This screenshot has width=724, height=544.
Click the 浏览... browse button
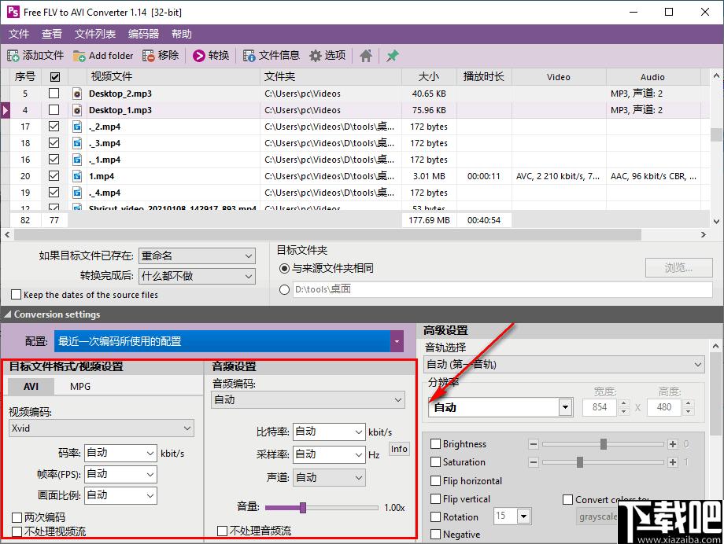point(678,267)
